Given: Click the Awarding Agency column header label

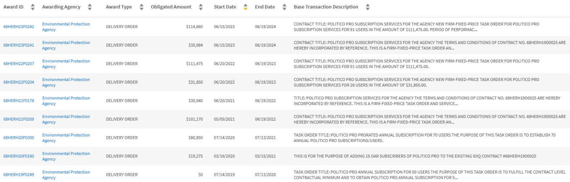Looking at the screenshot, I should point(61,7).
